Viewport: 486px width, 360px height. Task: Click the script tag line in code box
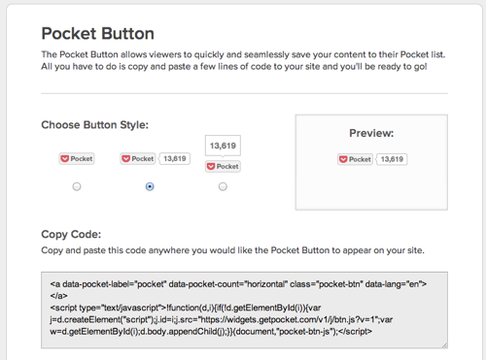point(186,308)
